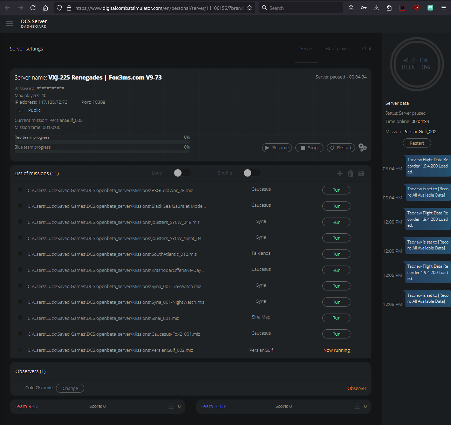Open the hamburger menu in DCS dashboard
451x425 pixels.
point(10,24)
